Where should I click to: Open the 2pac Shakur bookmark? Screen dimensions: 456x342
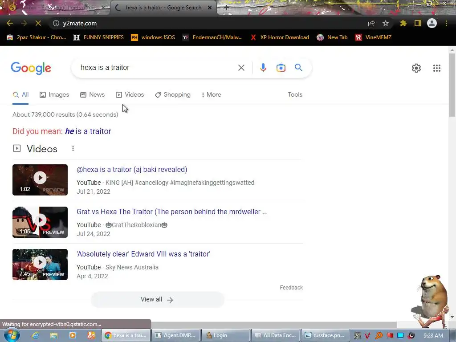[x=37, y=37]
